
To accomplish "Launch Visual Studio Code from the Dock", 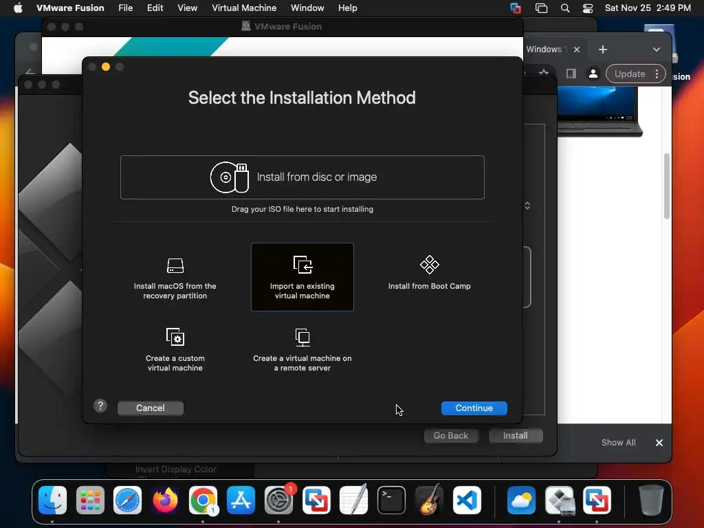I will click(467, 500).
